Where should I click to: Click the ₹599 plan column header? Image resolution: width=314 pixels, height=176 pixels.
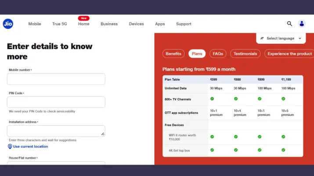point(213,79)
